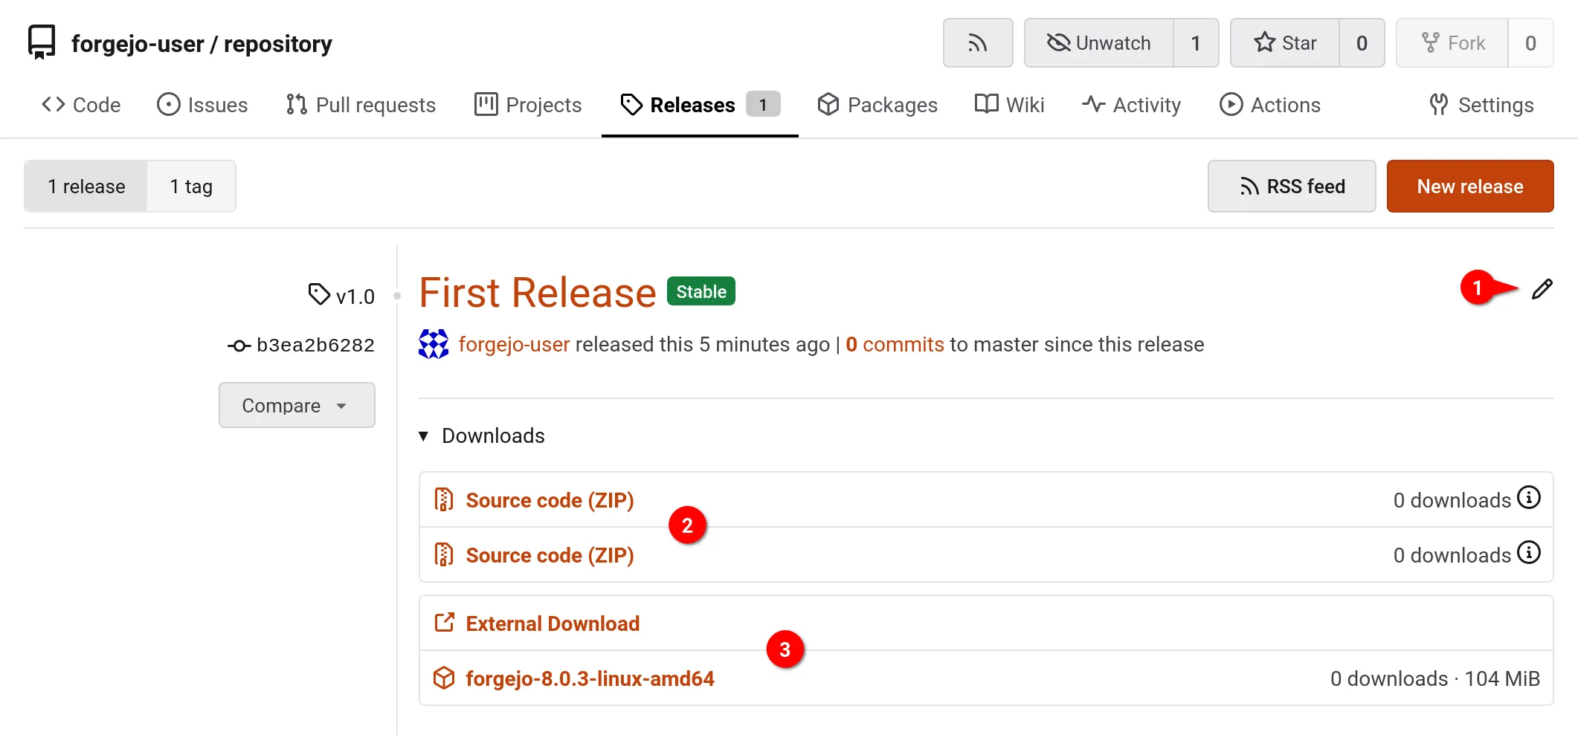Click the v1.0 tag icon
The width and height of the screenshot is (1578, 755).
[x=319, y=294]
